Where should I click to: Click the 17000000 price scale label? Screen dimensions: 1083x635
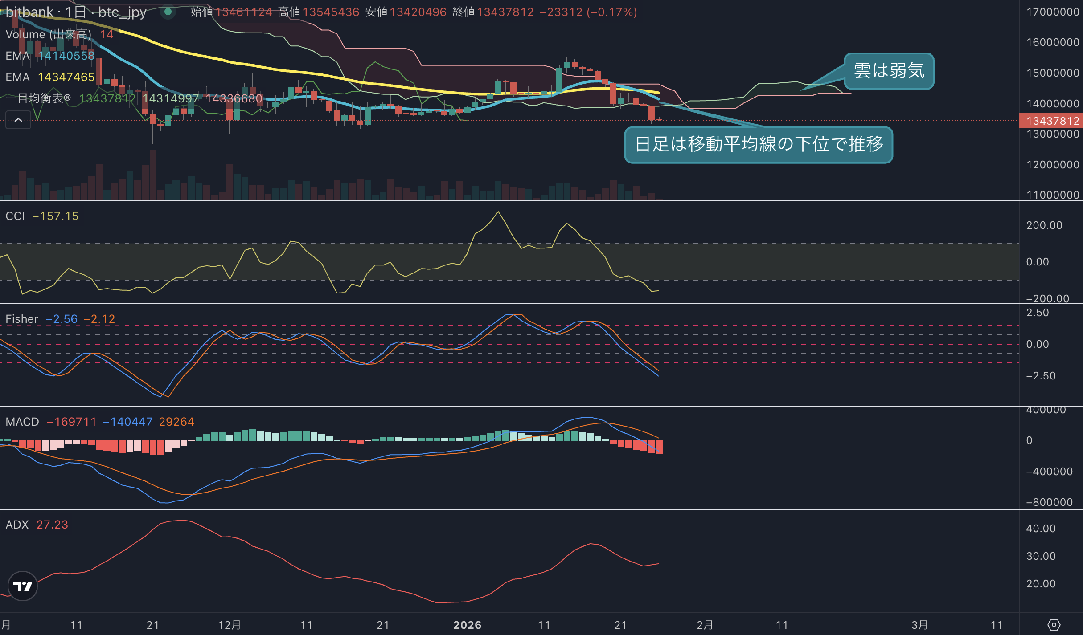[1053, 12]
